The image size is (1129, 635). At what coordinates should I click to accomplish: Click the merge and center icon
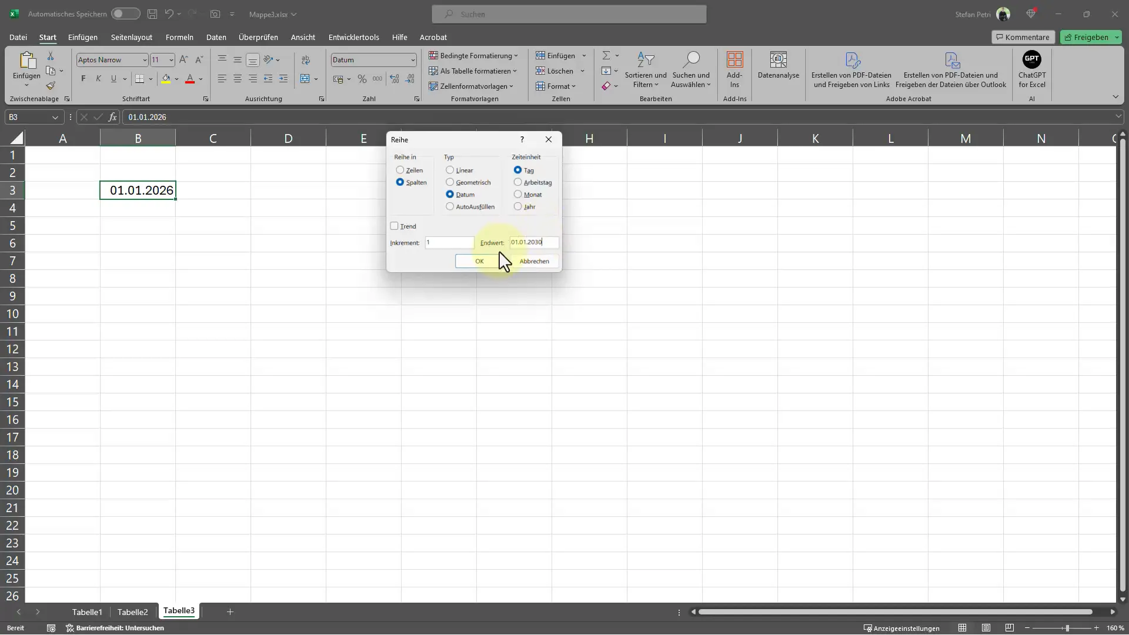[305, 79]
